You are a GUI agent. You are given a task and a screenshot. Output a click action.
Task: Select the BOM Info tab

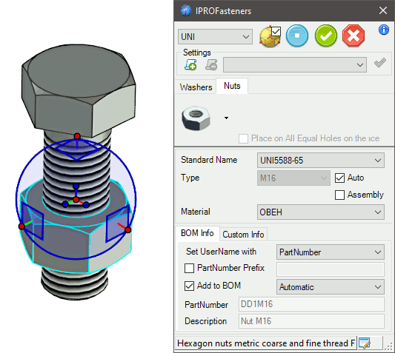click(x=197, y=233)
